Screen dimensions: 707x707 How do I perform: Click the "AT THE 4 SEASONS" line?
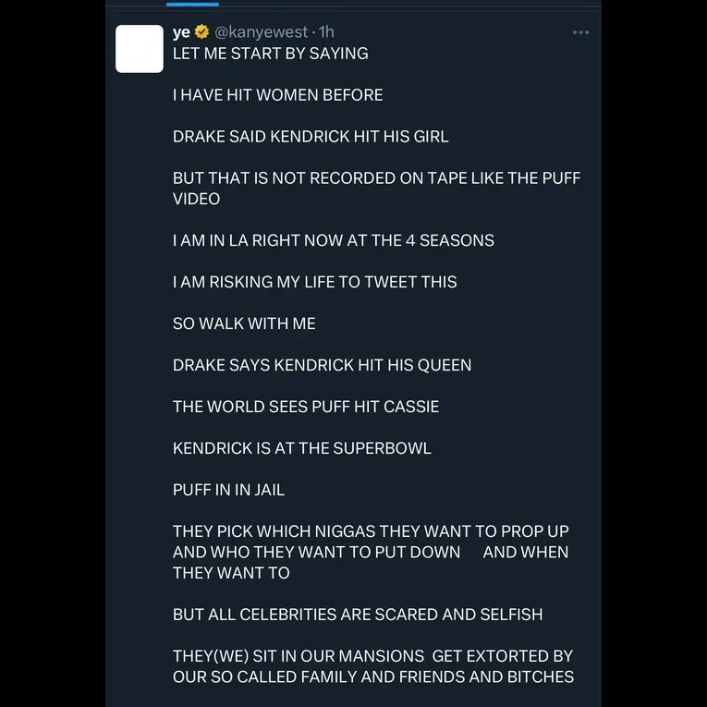(333, 240)
